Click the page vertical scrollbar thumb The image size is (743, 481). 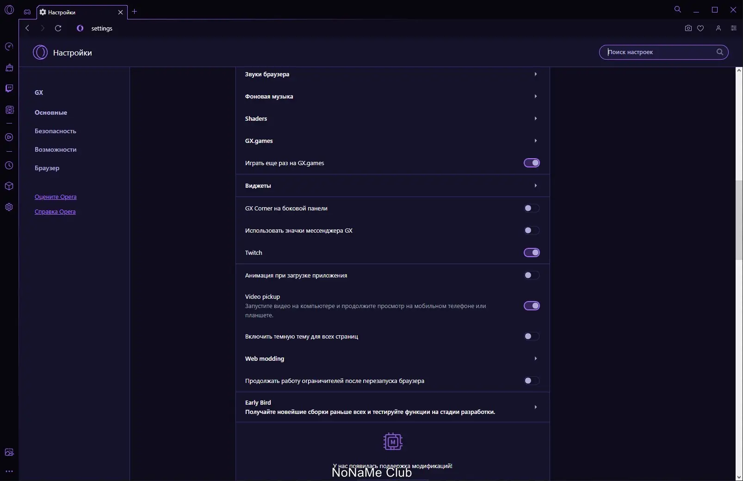tap(739, 220)
